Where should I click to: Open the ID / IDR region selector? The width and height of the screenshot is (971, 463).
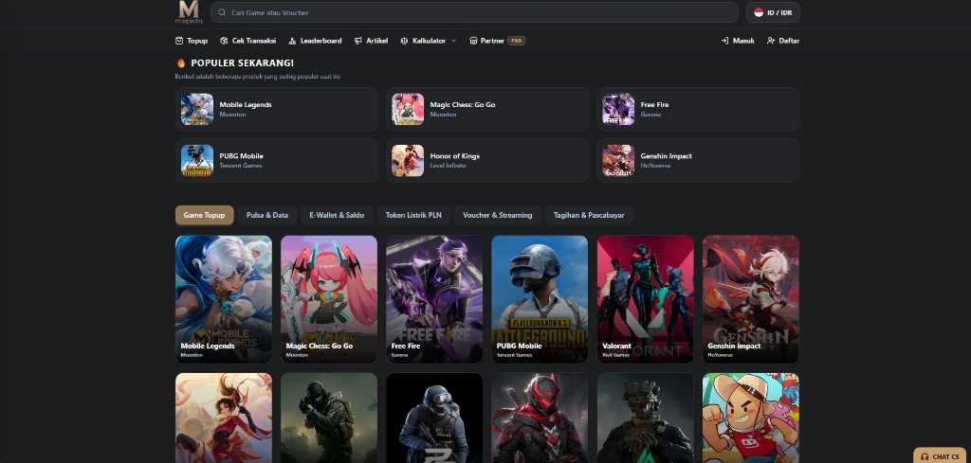click(x=773, y=12)
